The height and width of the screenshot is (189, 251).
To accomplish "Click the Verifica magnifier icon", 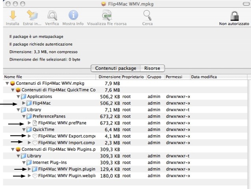I will point(52,15).
